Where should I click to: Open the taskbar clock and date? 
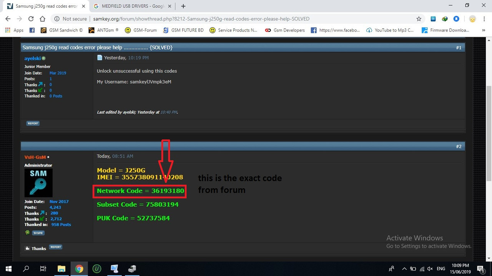pos(460,269)
